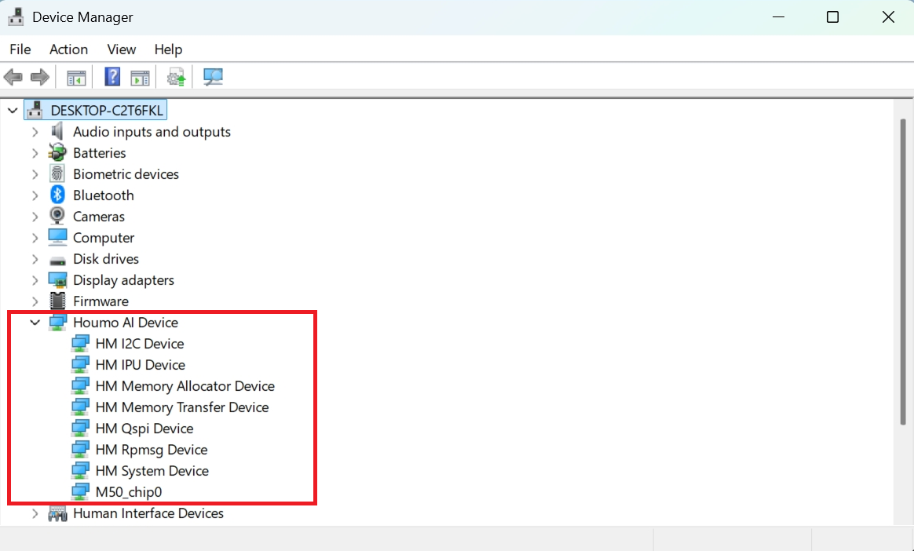Click the Cameras webcam icon
This screenshot has height=551, width=914.
[57, 216]
